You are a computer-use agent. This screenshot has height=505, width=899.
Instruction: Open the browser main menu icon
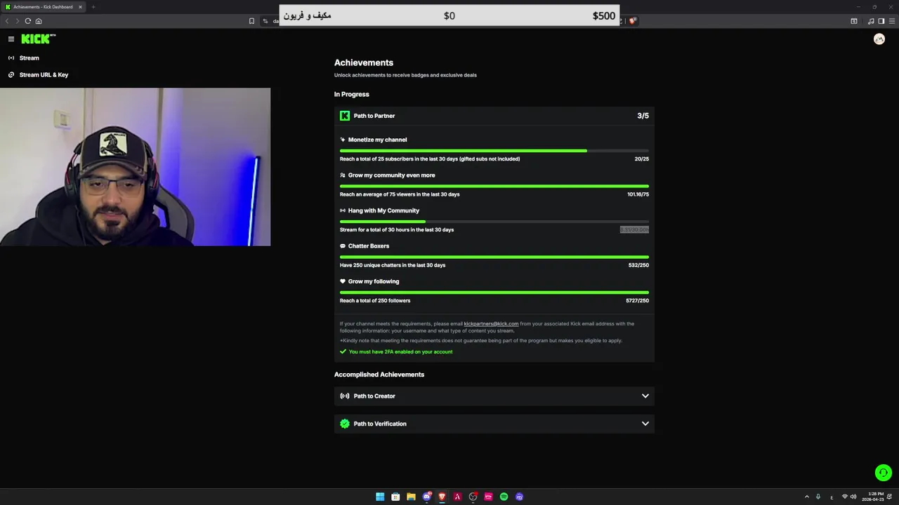(x=892, y=21)
